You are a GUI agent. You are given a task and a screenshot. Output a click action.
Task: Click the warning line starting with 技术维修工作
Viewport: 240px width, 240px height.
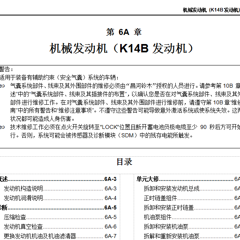tap(125, 127)
